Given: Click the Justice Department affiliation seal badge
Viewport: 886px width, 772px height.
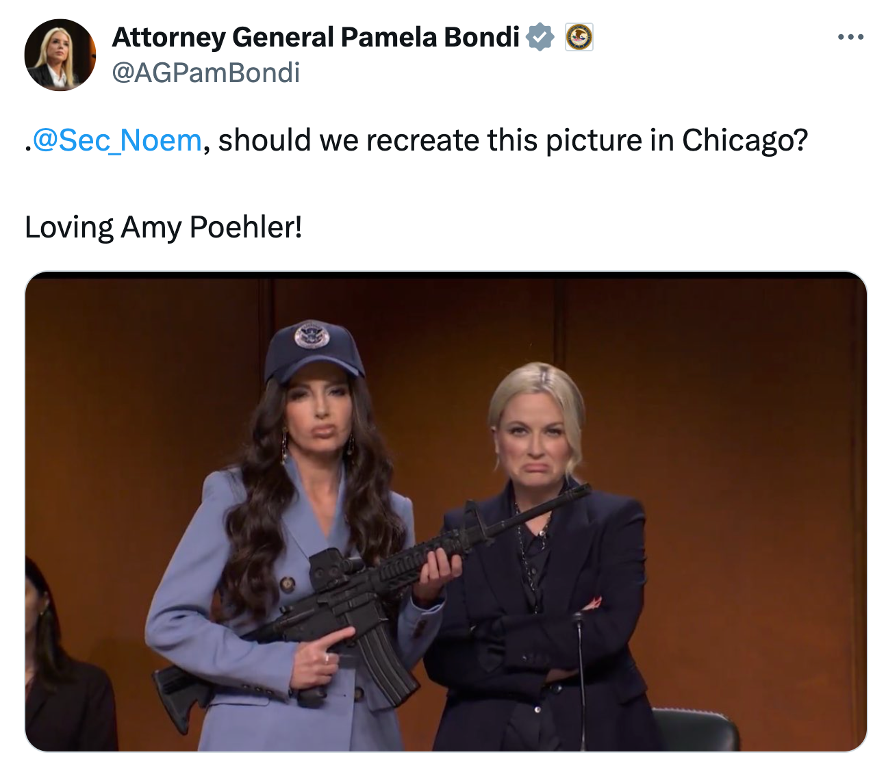Looking at the screenshot, I should [x=579, y=37].
